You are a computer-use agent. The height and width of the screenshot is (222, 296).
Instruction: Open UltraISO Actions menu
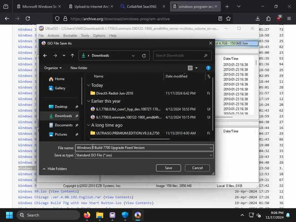pos(53,36)
